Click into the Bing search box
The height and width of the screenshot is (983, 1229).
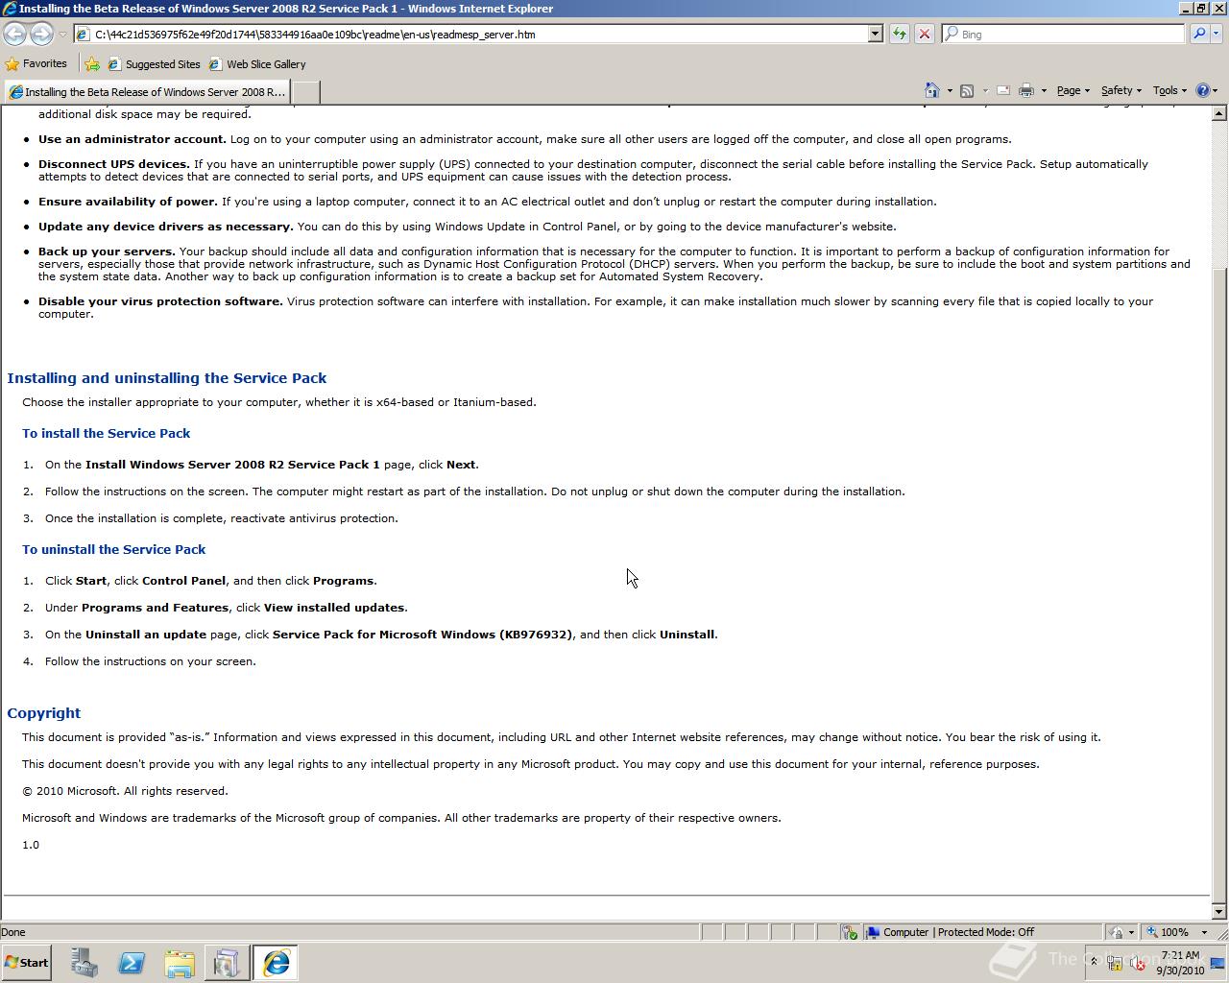1063,34
